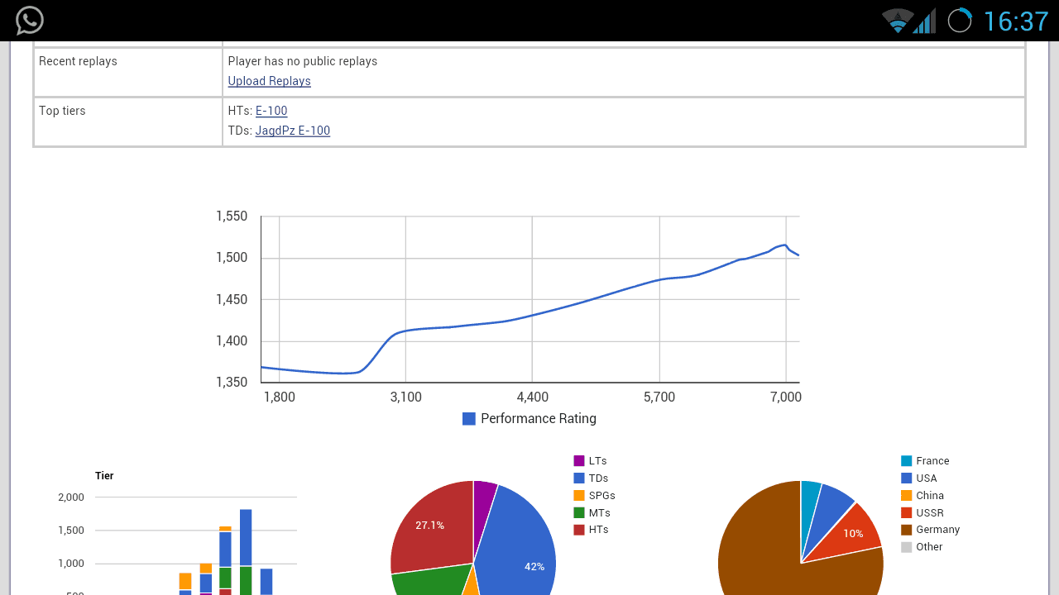Click the 1,500 label on Tier chart

tap(71, 531)
